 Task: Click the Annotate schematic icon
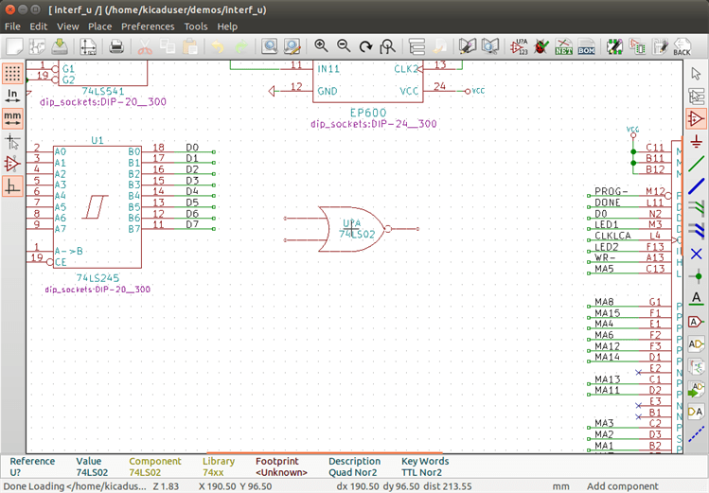click(x=519, y=45)
